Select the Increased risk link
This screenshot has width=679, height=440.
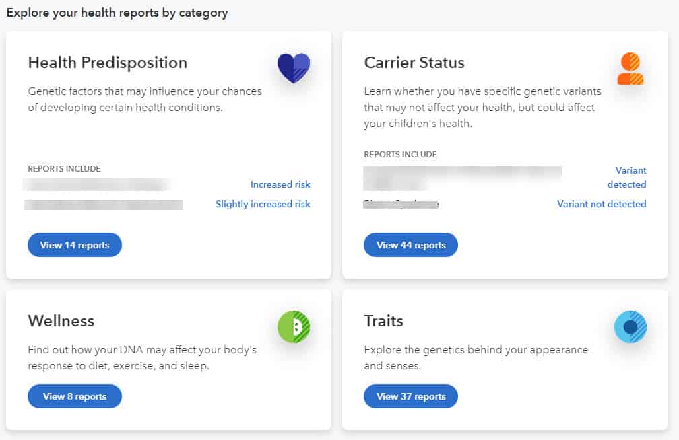pyautogui.click(x=280, y=185)
